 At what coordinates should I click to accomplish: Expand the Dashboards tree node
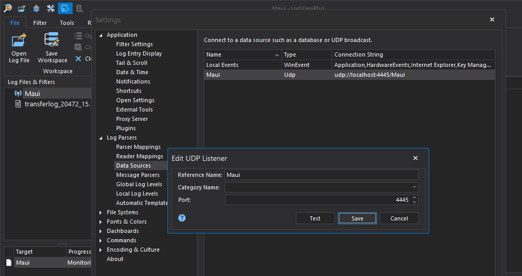point(101,231)
